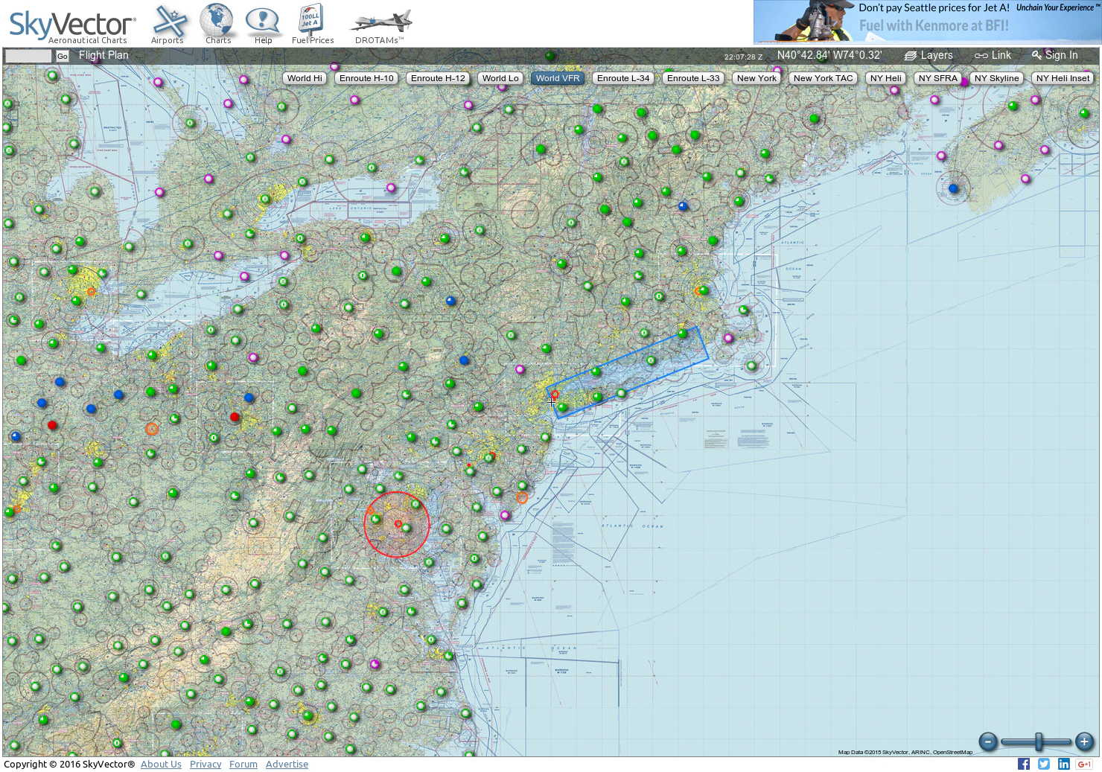The image size is (1102, 772).
Task: Select the World Lo chart
Action: click(500, 78)
